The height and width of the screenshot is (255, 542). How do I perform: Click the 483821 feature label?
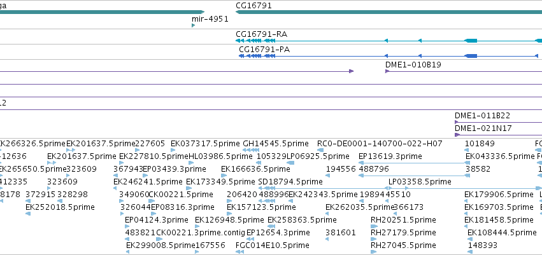coord(140,233)
